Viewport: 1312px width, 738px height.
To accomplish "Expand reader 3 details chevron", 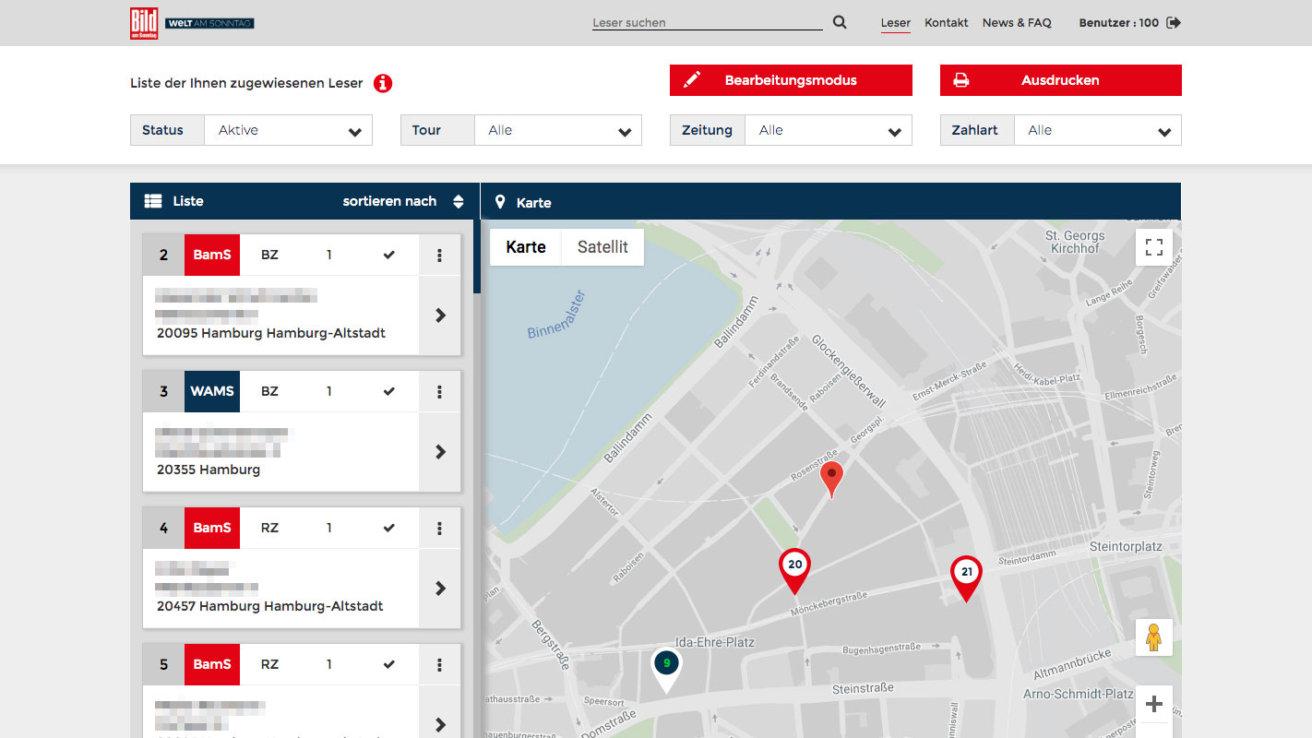I will (440, 452).
